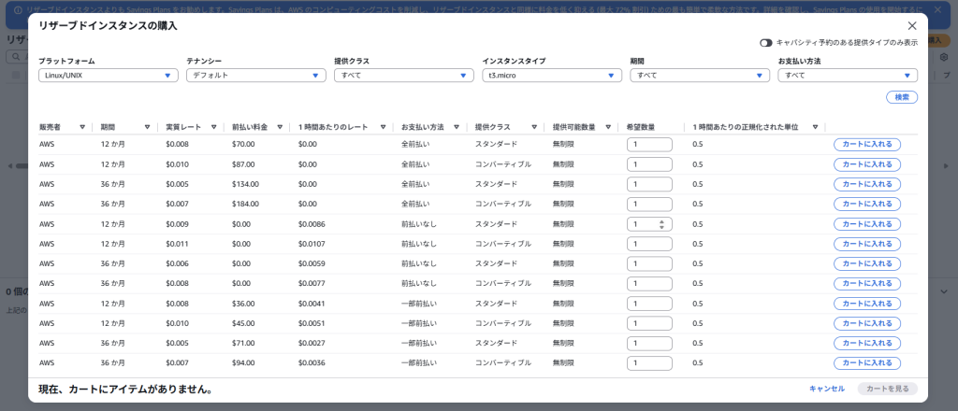Click the 希望数量 field in $87.00 row
The image size is (958, 411).
[648, 164]
